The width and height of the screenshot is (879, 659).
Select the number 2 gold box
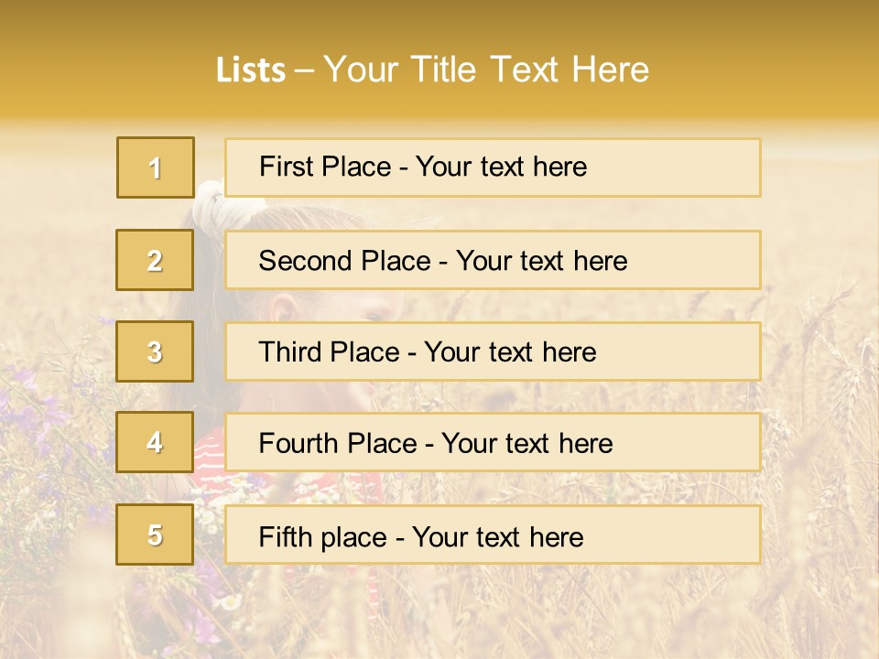(155, 260)
